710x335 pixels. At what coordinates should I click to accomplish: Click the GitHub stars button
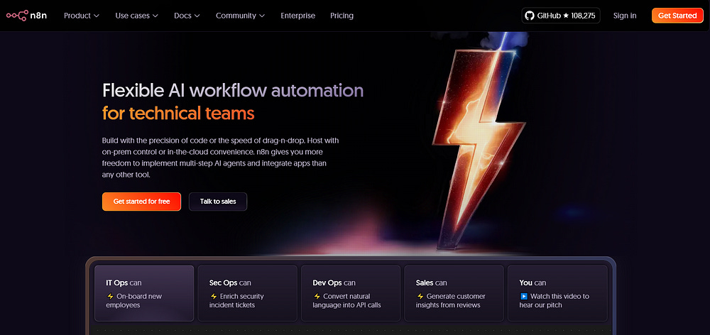click(x=561, y=16)
